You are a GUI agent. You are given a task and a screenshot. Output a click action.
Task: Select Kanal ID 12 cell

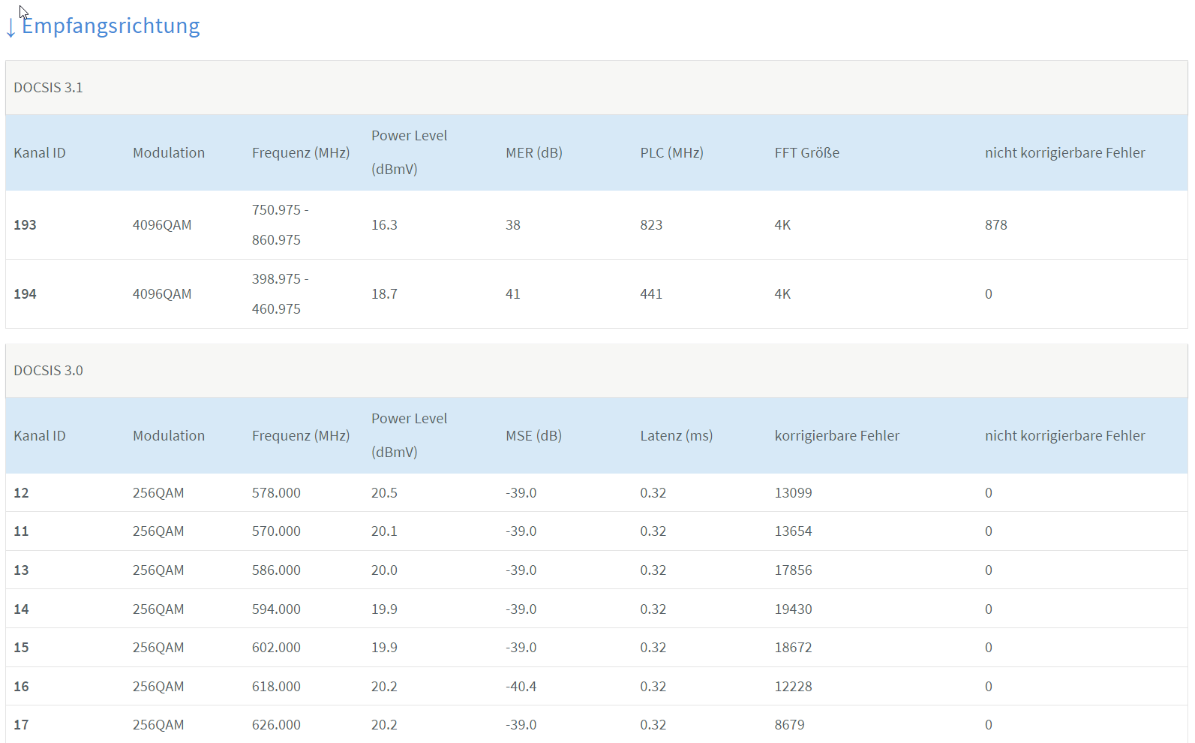21,493
